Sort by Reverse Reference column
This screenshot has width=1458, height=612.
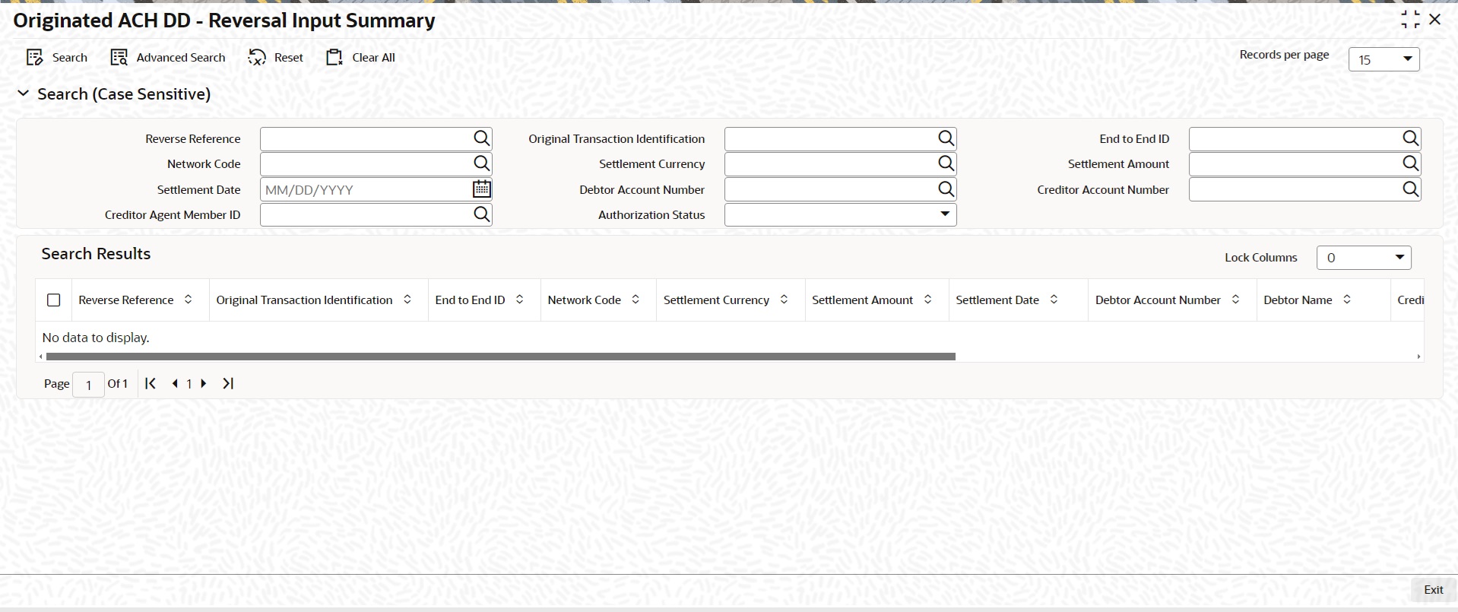point(189,300)
